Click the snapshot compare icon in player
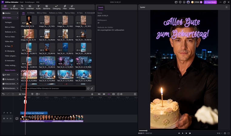The image size is (231, 136). pos(225,133)
